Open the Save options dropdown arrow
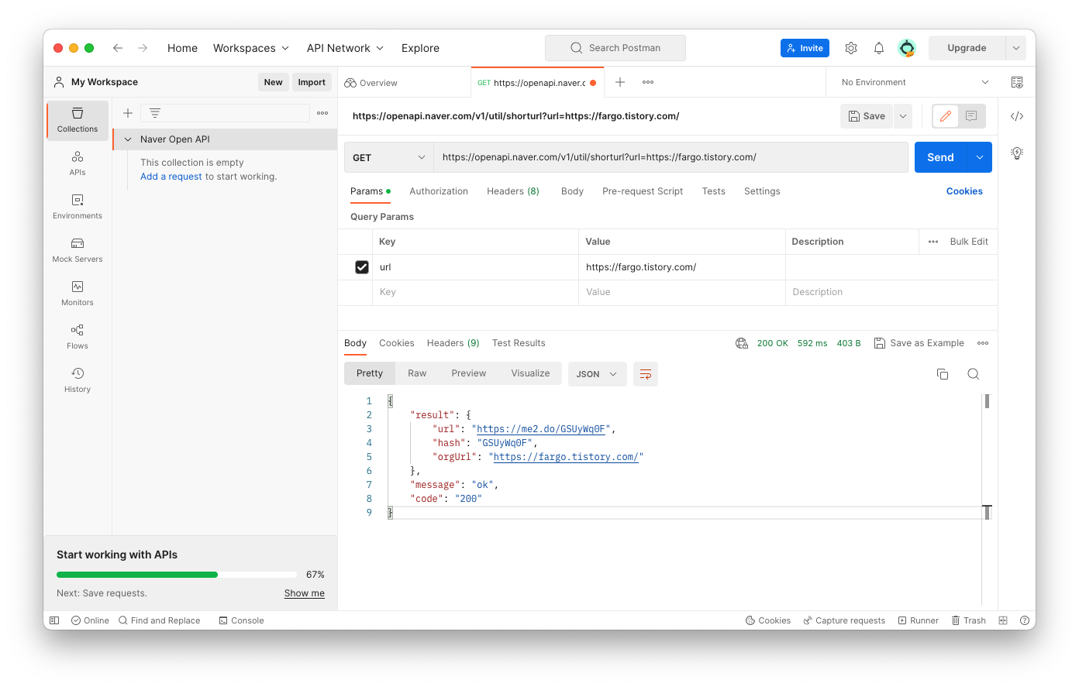 tap(903, 116)
